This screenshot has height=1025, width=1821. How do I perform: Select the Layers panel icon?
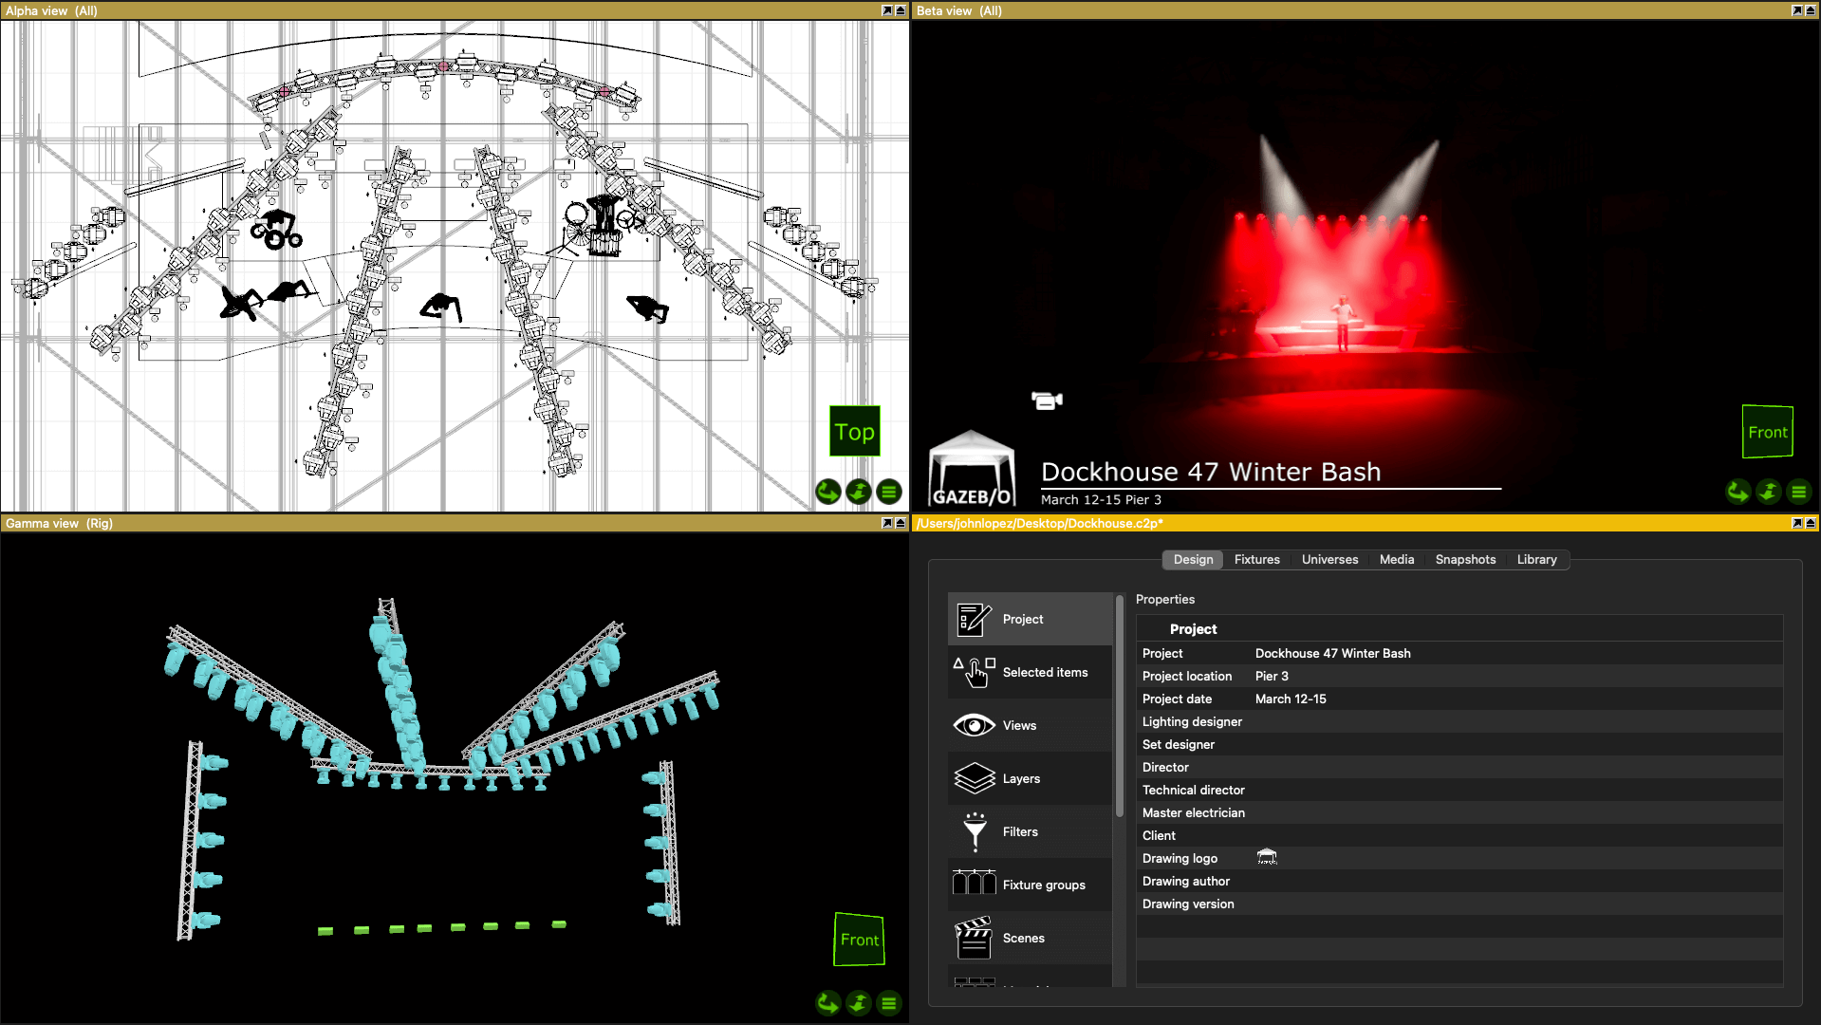coord(973,778)
